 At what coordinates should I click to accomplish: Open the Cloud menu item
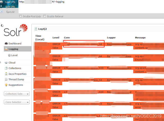[12, 63]
